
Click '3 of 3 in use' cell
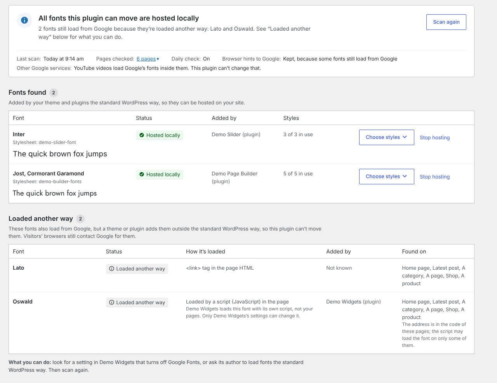pyautogui.click(x=298, y=135)
